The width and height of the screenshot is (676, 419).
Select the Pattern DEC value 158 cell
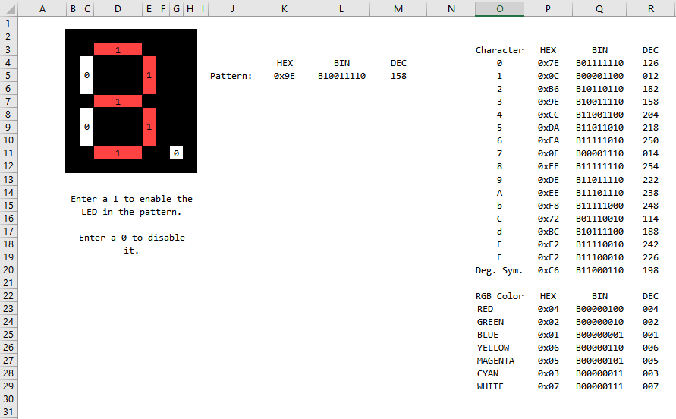tap(398, 76)
